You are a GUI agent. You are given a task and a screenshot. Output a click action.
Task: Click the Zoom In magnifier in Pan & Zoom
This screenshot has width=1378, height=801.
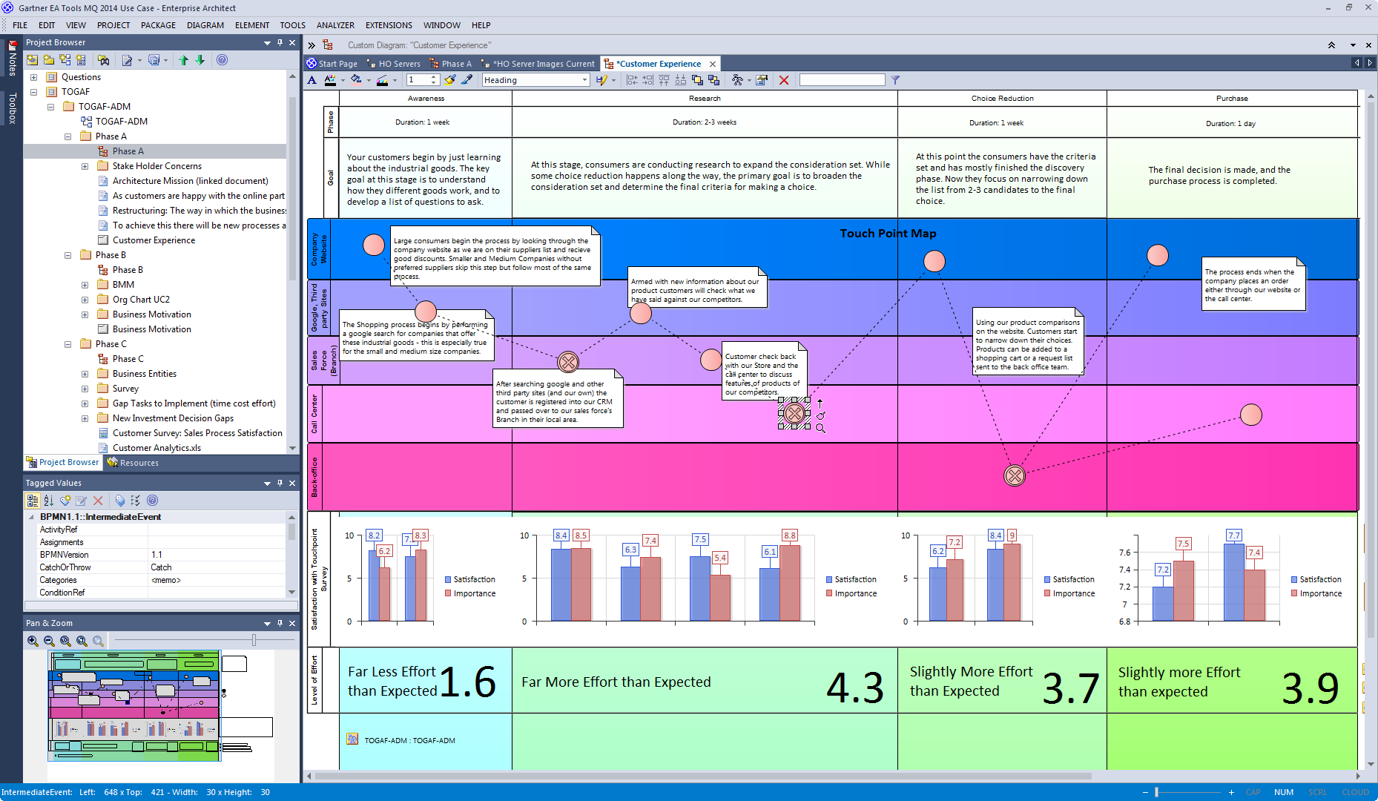33,641
